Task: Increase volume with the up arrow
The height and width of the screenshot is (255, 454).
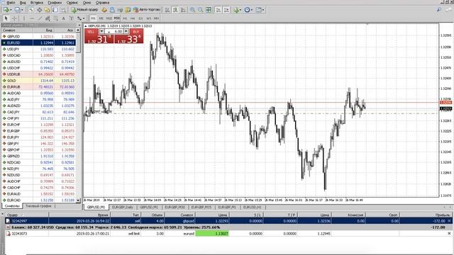Action: pyautogui.click(x=126, y=31)
